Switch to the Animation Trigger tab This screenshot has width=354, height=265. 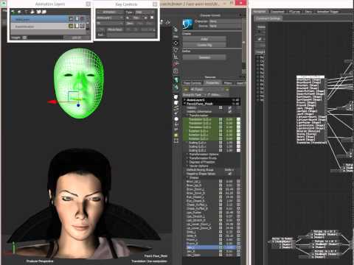(x=327, y=12)
